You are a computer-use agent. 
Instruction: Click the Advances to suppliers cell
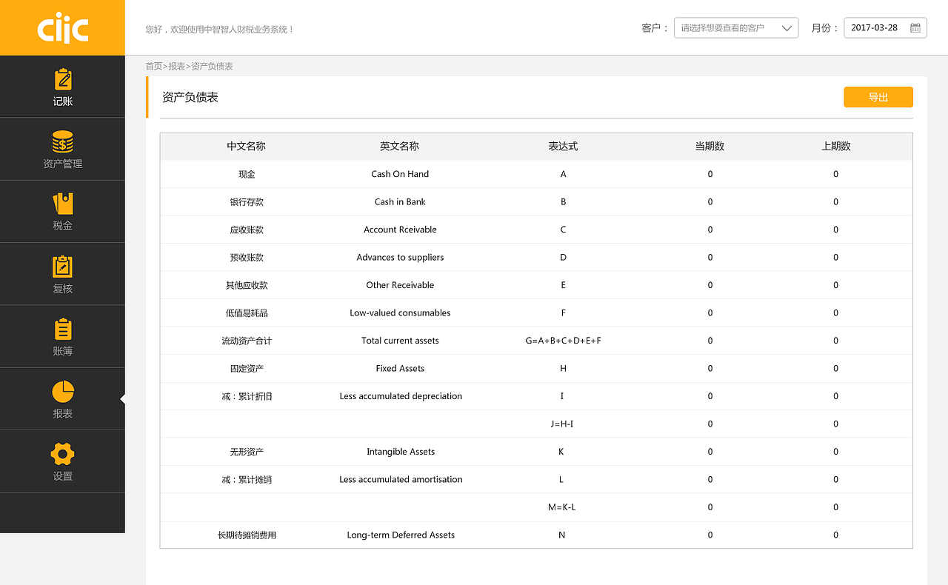point(400,258)
